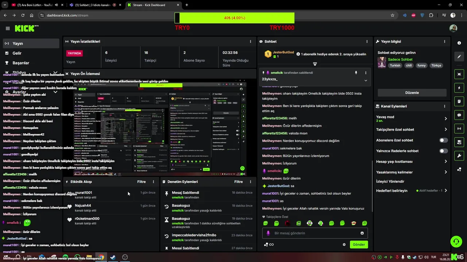Open Denetim Eylemleri three-dot options
This screenshot has height=262, width=467.
click(x=250, y=182)
